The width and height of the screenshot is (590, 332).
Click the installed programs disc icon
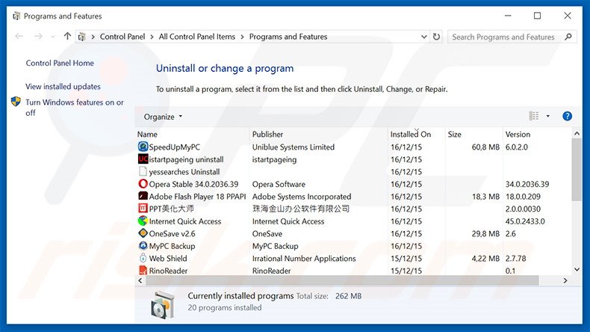tap(163, 304)
